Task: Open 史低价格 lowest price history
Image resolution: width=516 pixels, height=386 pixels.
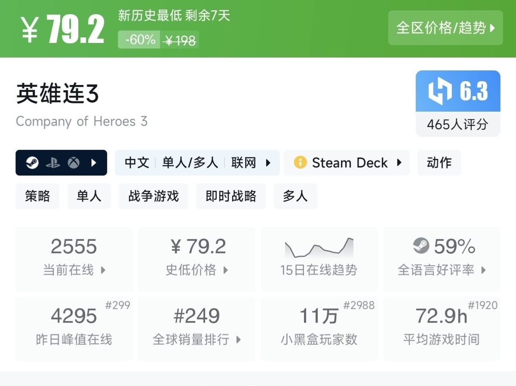Action: pos(197,259)
